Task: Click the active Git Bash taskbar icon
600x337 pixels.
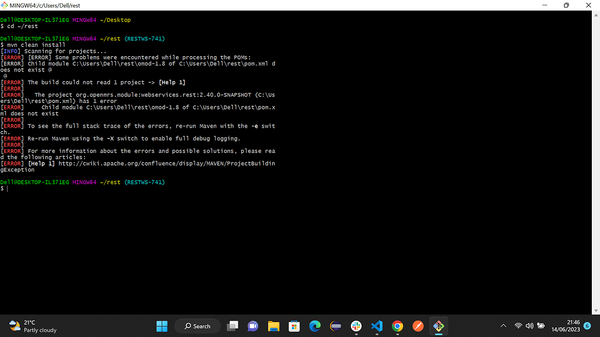Action: pos(439,326)
